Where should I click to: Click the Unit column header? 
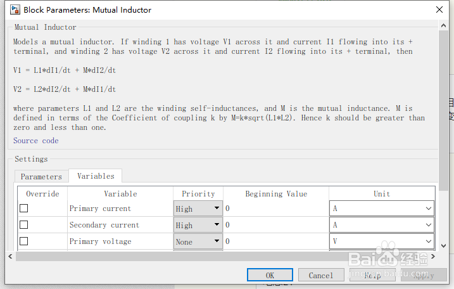(x=382, y=194)
